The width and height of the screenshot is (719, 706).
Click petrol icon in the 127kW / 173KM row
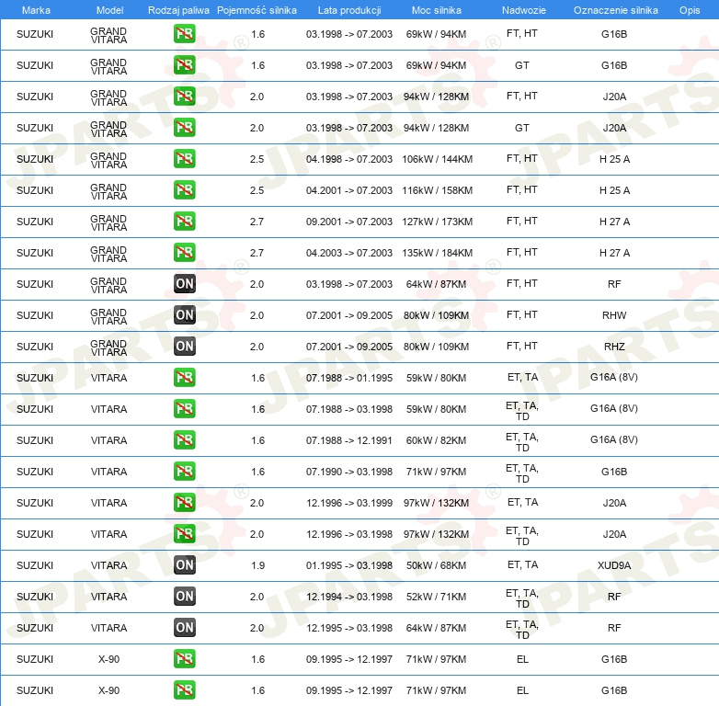[184, 221]
